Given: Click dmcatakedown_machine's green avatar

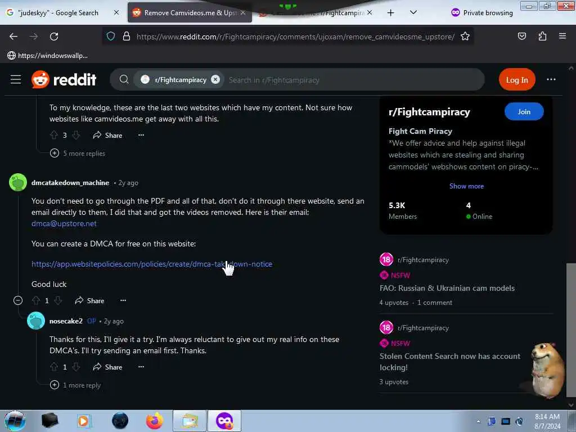Looking at the screenshot, I should (18, 182).
